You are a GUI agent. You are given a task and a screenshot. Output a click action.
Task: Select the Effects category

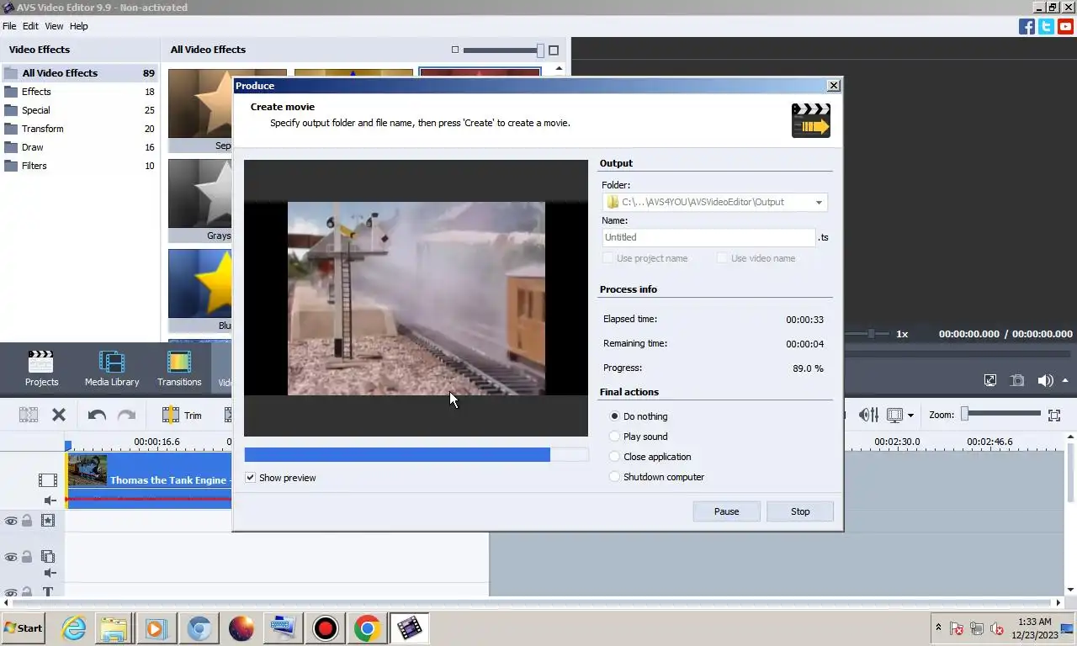pyautogui.click(x=80, y=92)
